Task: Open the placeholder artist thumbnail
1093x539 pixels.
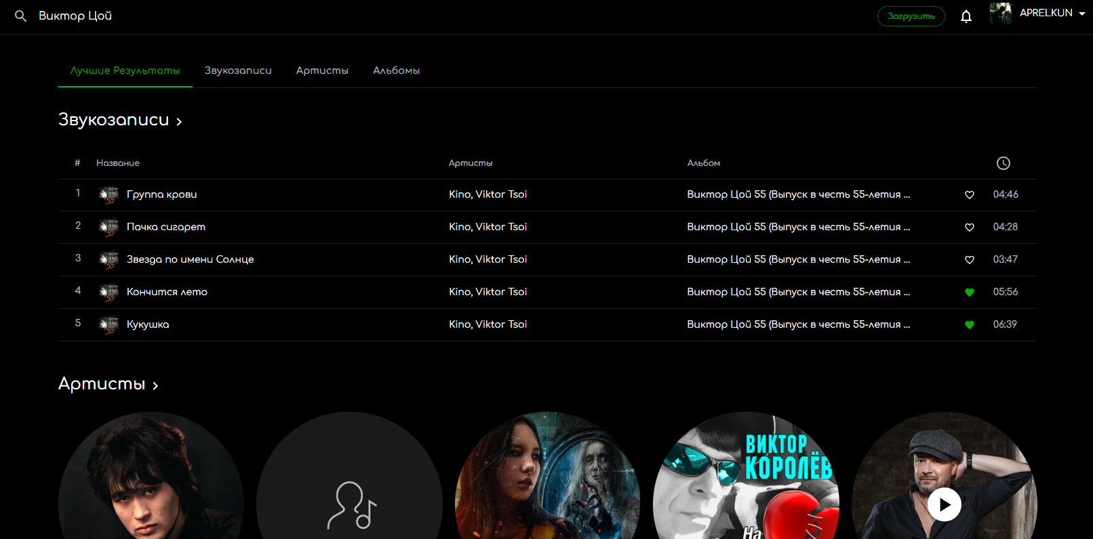Action: coord(349,475)
